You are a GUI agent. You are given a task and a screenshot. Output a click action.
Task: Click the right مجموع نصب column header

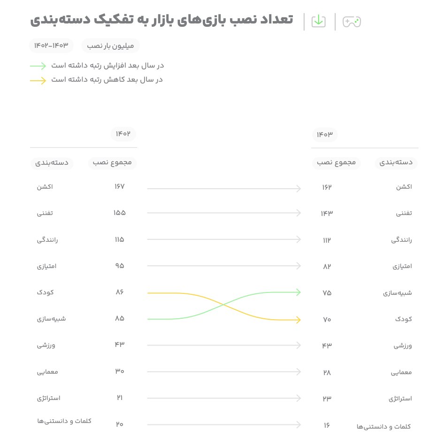[337, 163]
